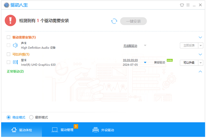Screen dimensions: 206x138
Task: Click the orange 3 notification badge
Action: coord(76,126)
